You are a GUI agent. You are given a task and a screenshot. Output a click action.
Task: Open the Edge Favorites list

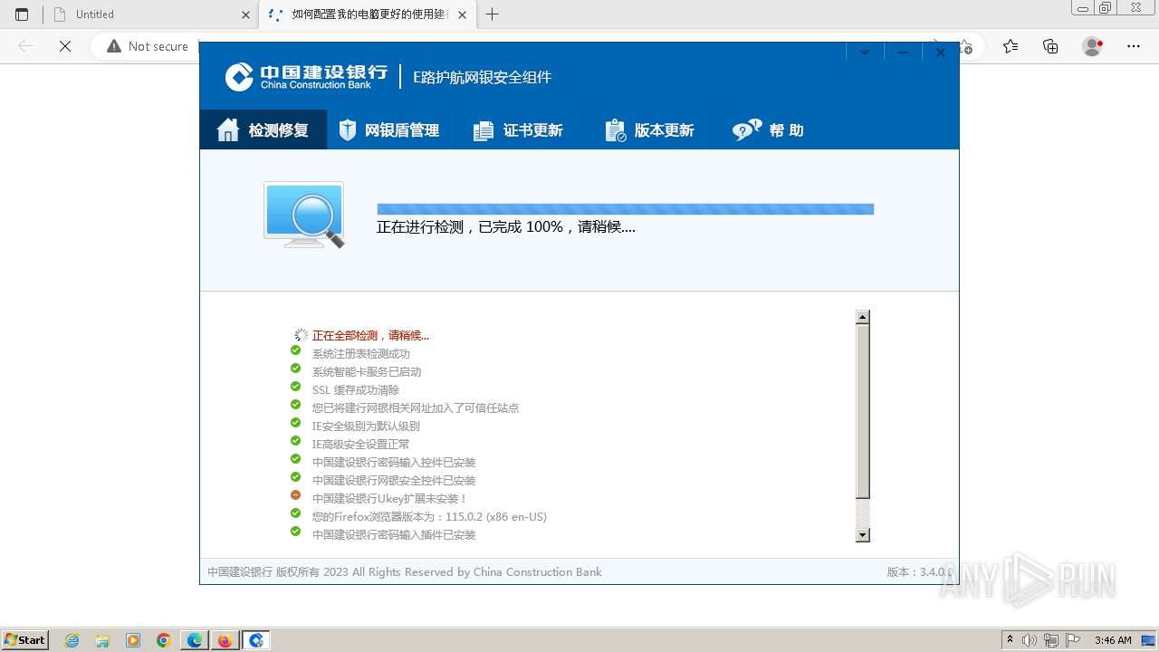click(1011, 46)
